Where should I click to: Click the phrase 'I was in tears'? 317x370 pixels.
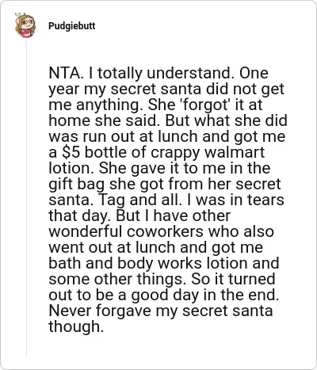[235, 200]
